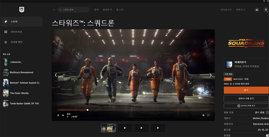
Task: Click the Windows platform icon
Action: point(267,135)
